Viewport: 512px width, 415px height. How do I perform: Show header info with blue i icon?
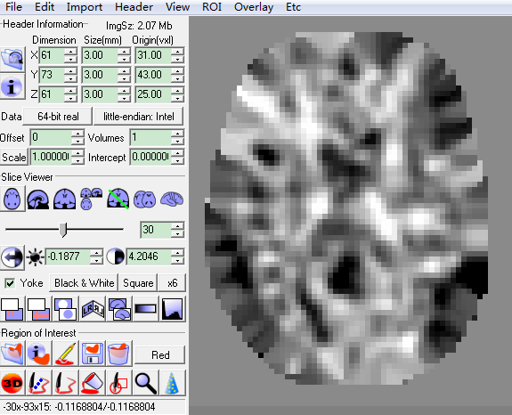[x=12, y=86]
